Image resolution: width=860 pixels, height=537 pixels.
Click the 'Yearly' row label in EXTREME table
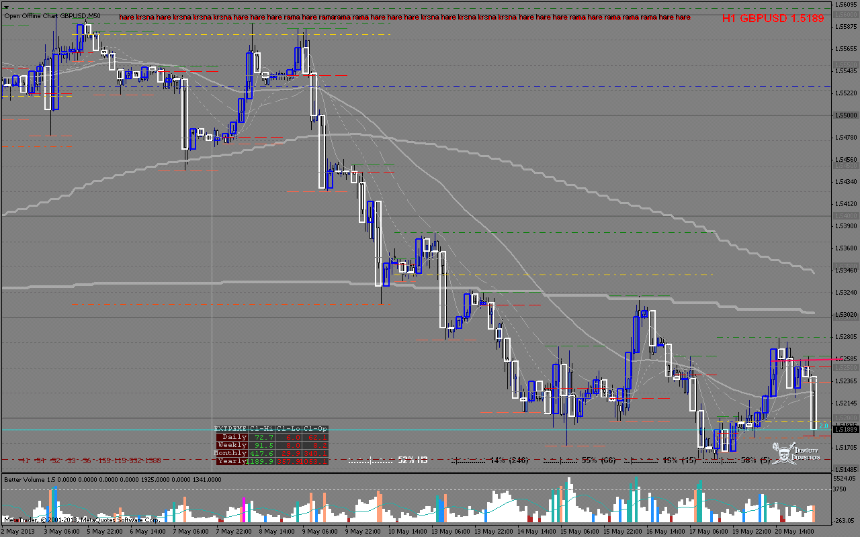tap(232, 461)
